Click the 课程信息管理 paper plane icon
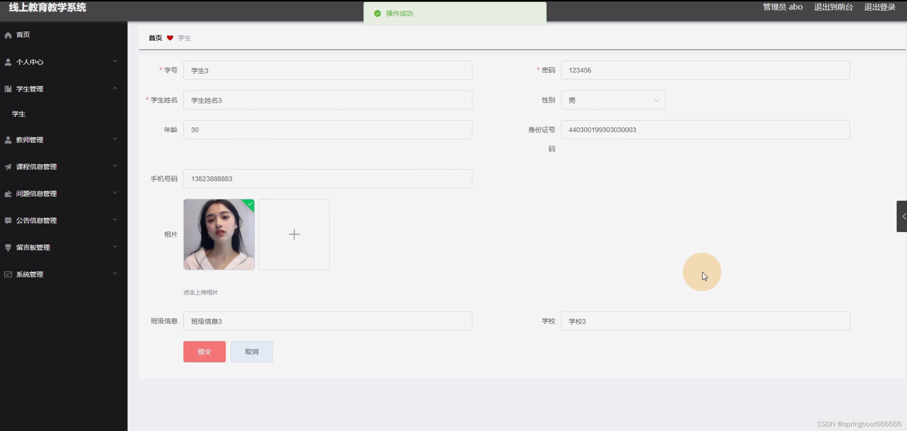The image size is (907, 431). 8,167
